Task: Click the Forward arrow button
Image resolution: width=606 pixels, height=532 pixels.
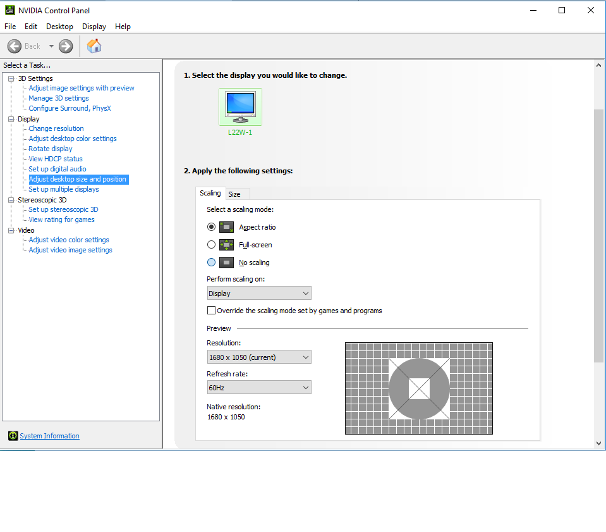Action: tap(66, 46)
